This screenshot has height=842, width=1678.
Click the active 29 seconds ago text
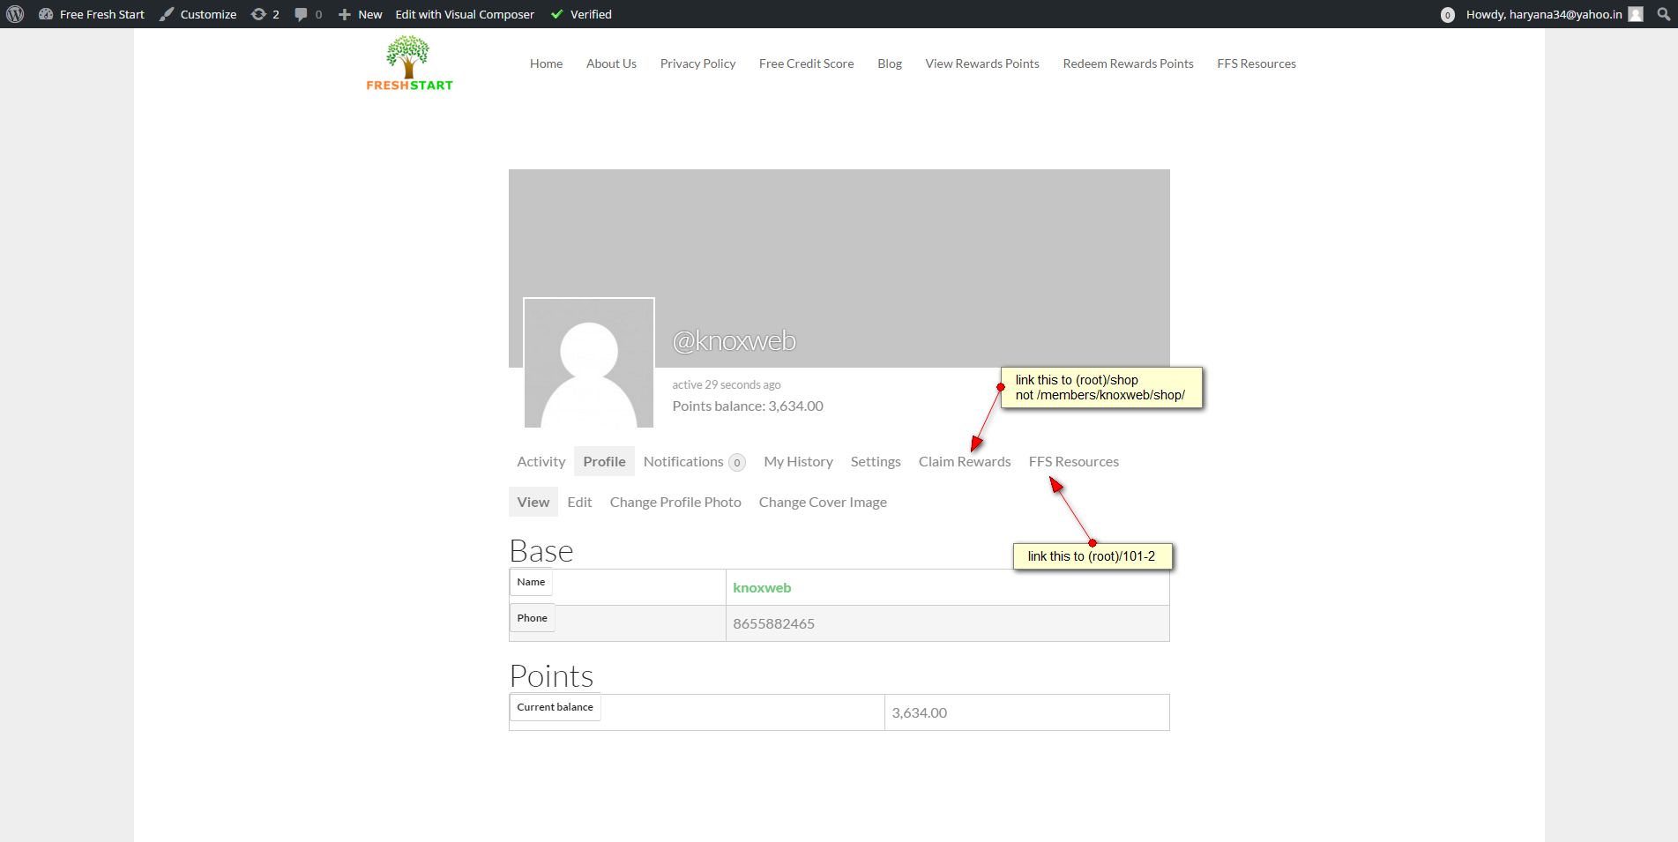click(x=727, y=384)
